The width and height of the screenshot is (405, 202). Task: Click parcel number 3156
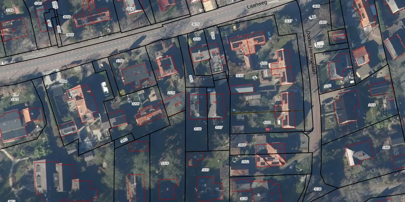pos(198,129)
